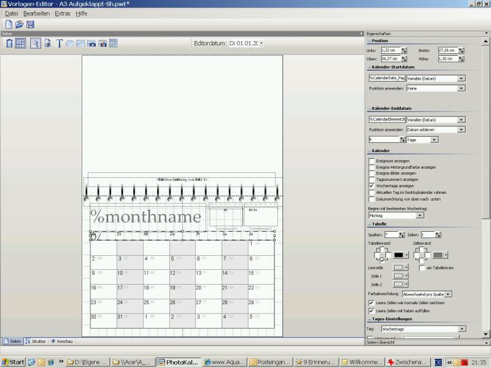491x368 pixels.
Task: Select the camera photo tool
Action: [91, 44]
